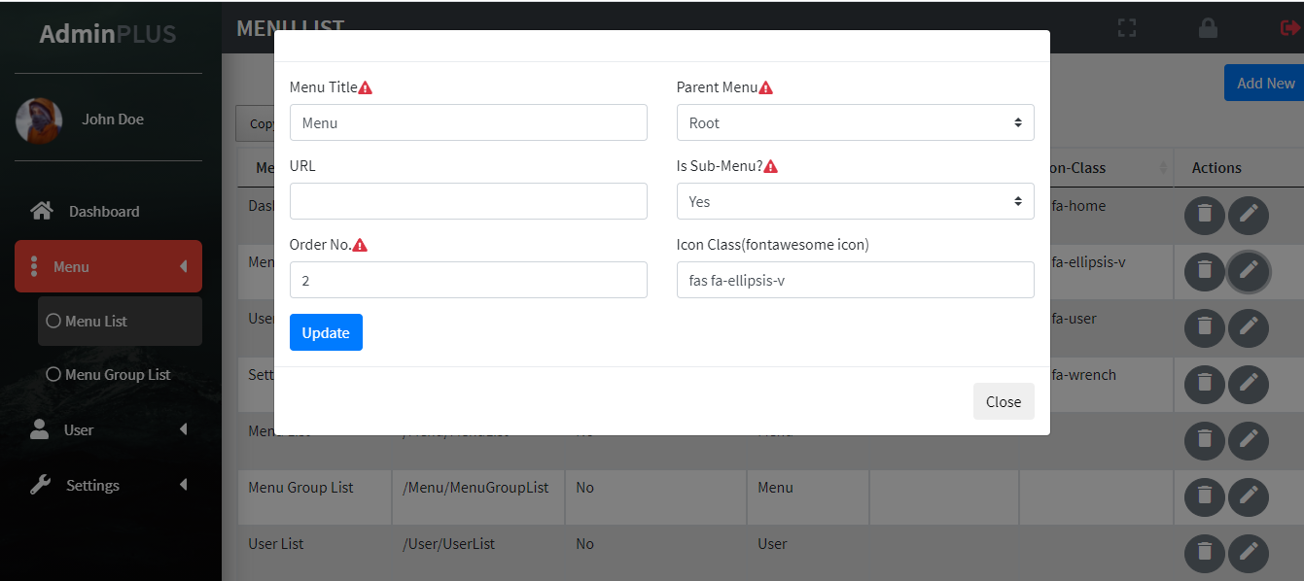This screenshot has width=1304, height=581.
Task: Open the Parent Menu dropdown showing Root
Action: coord(855,122)
